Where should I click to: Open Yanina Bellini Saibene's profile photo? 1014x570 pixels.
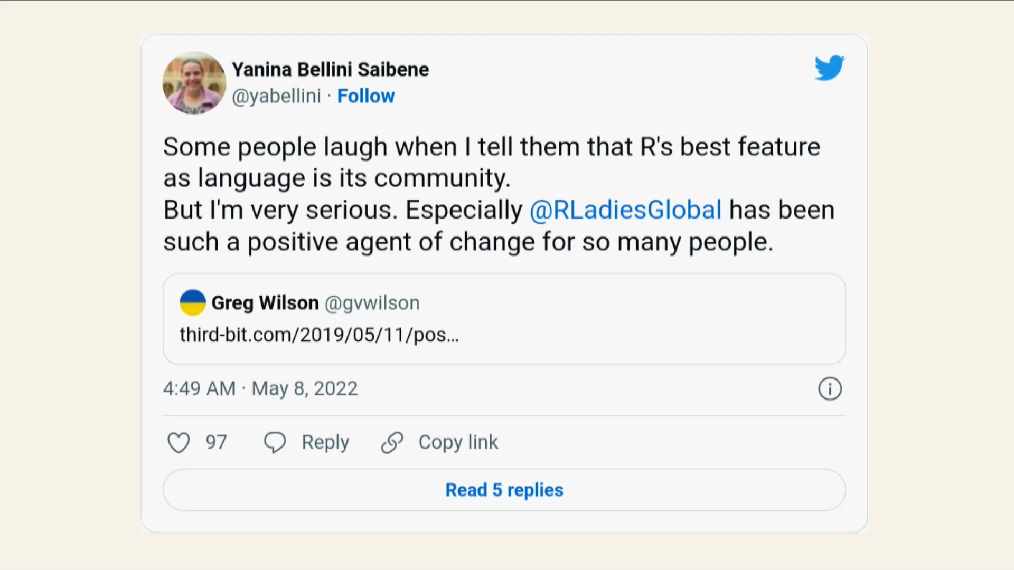pyautogui.click(x=194, y=83)
